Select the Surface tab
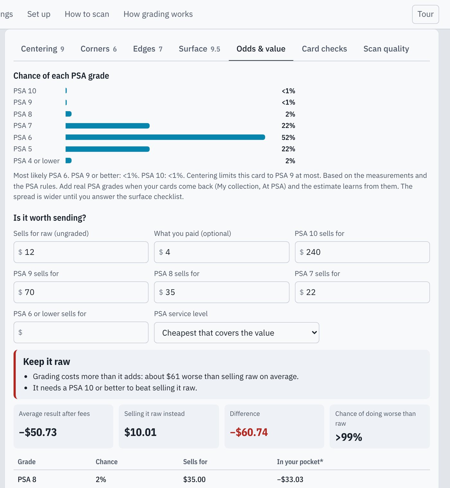Image resolution: width=450 pixels, height=488 pixels. [x=199, y=49]
